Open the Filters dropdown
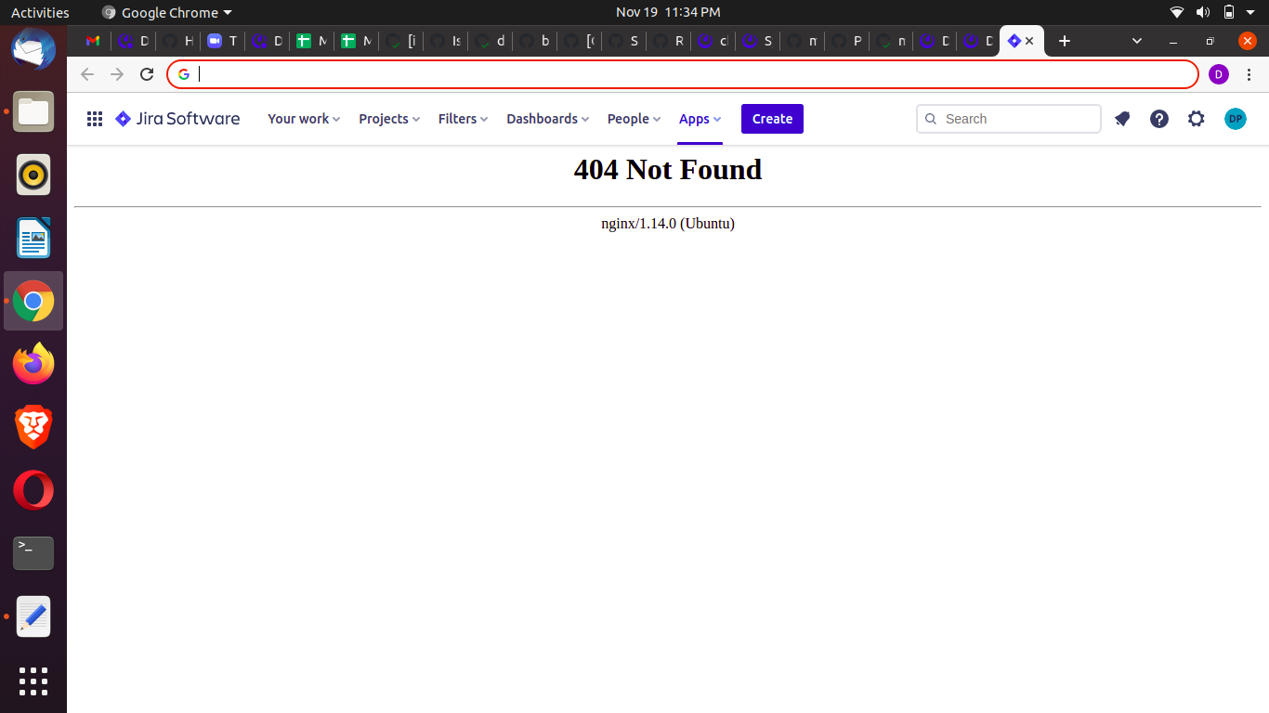Image resolution: width=1269 pixels, height=713 pixels. point(463,119)
